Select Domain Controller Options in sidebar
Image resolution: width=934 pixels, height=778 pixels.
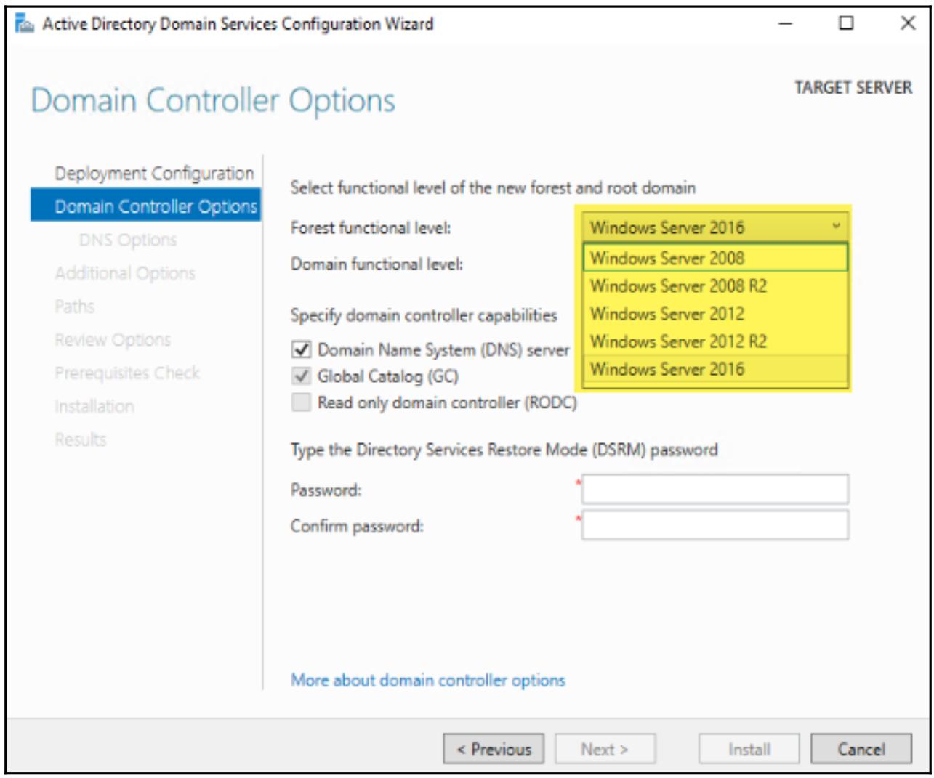[x=156, y=207]
